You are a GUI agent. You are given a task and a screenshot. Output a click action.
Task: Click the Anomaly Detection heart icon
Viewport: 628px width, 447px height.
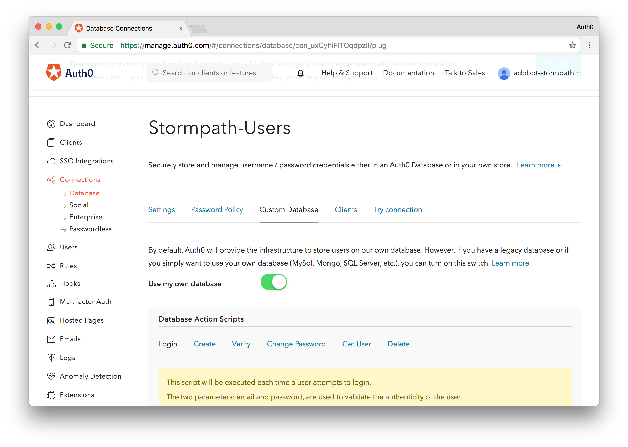coord(51,376)
